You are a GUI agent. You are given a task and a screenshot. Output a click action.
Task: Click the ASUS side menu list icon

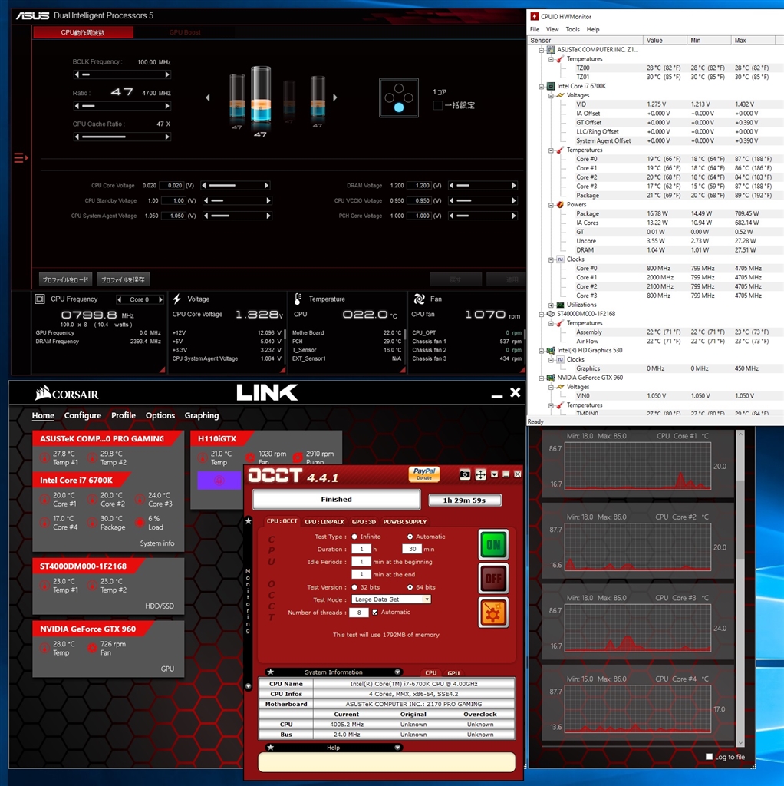click(21, 158)
